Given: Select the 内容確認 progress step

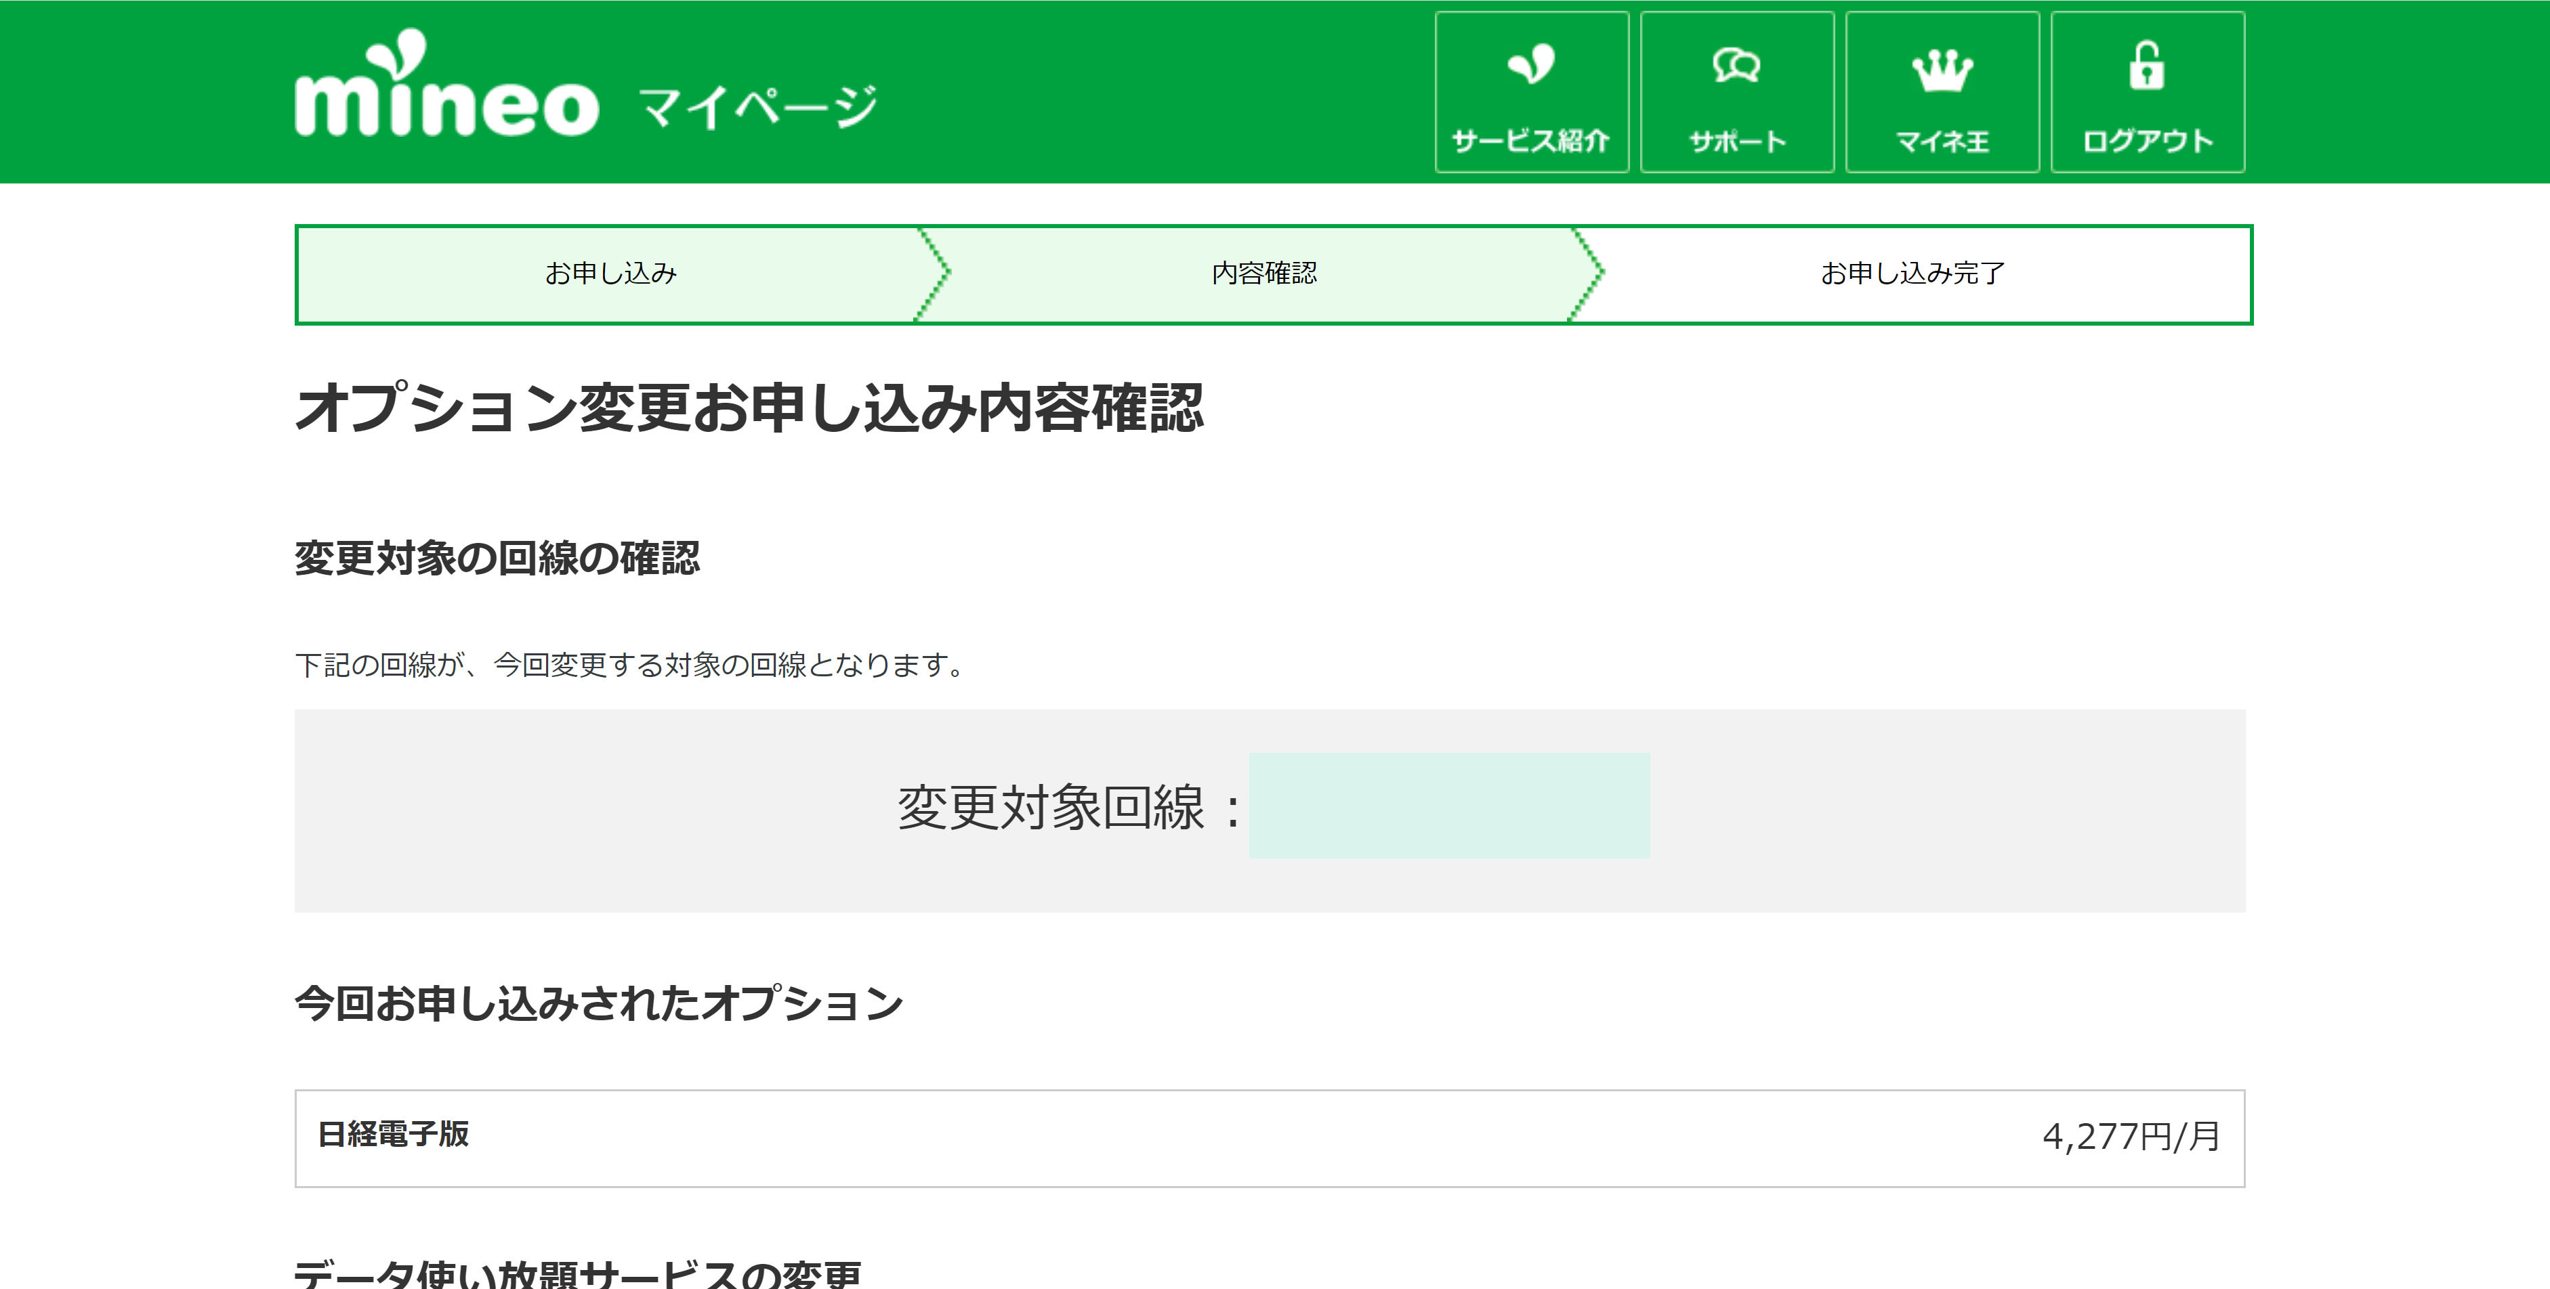Looking at the screenshot, I should point(1263,273).
